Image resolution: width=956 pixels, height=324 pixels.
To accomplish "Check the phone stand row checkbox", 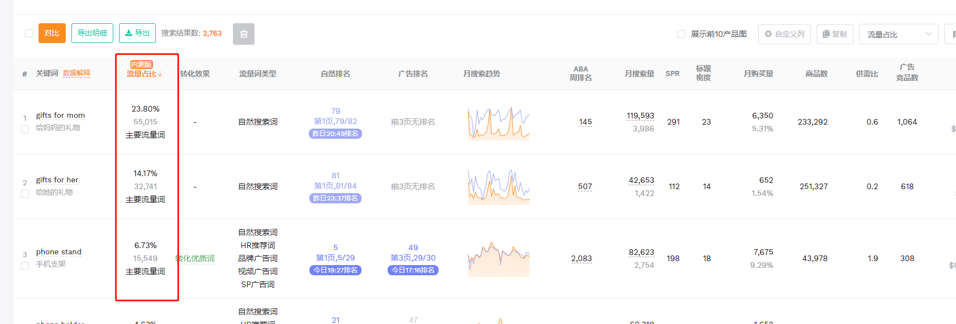I will 25,266.
